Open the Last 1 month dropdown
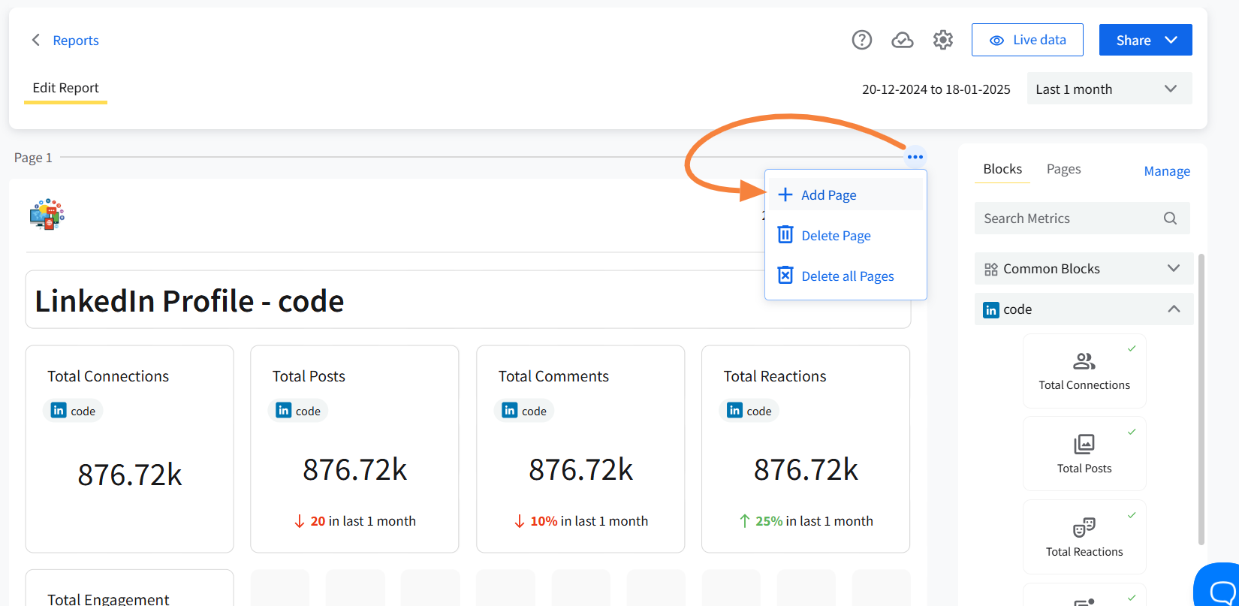This screenshot has width=1239, height=606. (1108, 89)
